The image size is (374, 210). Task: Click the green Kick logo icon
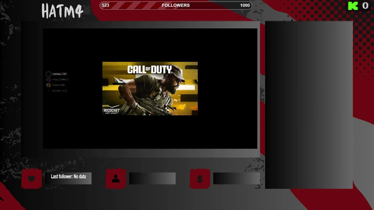353,6
